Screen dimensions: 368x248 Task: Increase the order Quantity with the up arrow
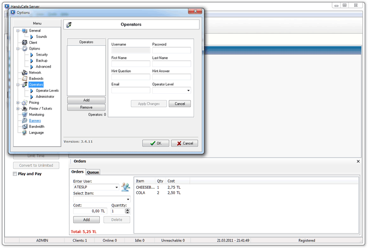click(x=127, y=209)
